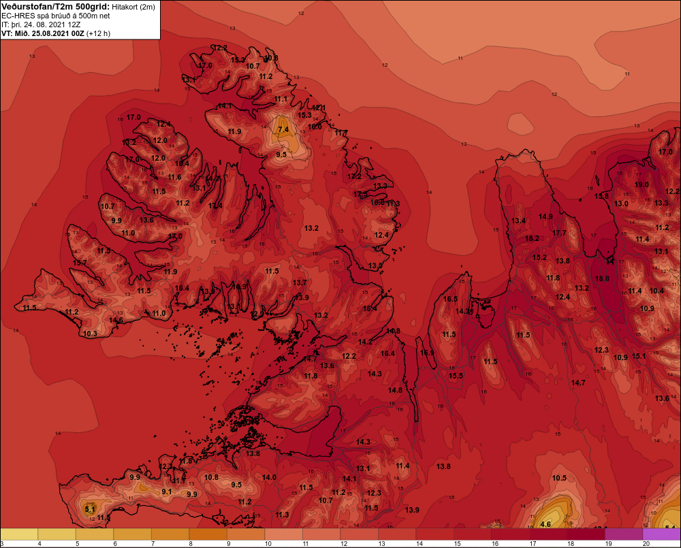Click the legend number 10
The image size is (681, 548).
268,544
